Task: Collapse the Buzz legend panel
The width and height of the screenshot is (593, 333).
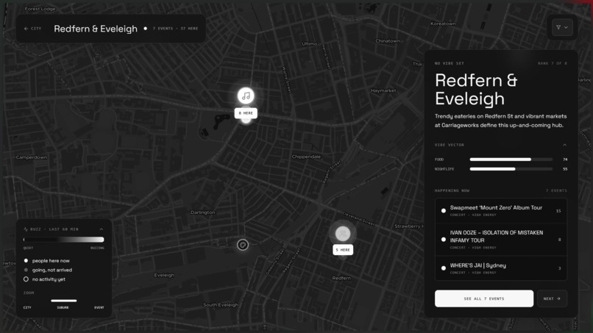Action: (102, 229)
